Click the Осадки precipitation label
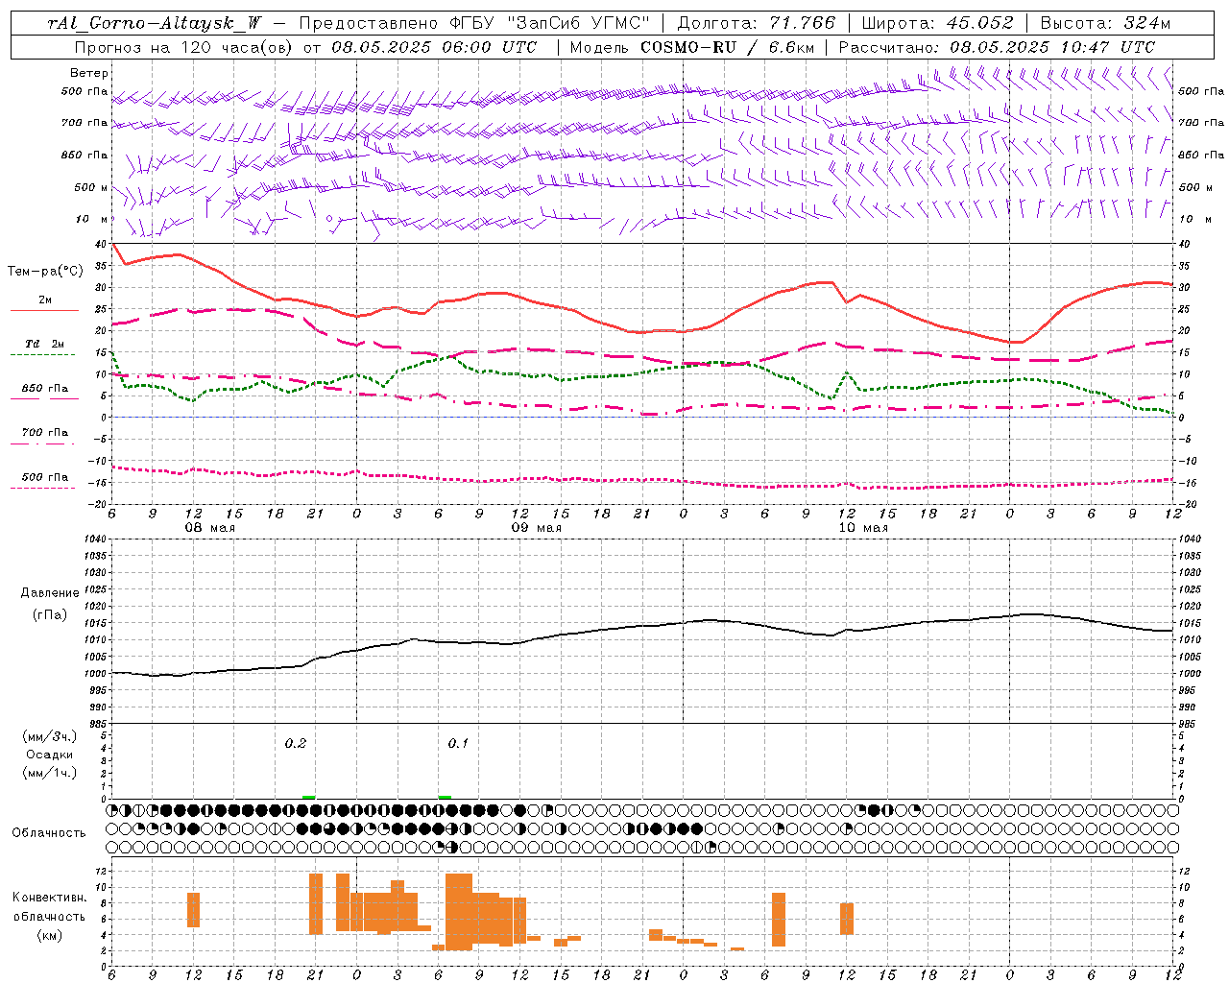 [49, 755]
